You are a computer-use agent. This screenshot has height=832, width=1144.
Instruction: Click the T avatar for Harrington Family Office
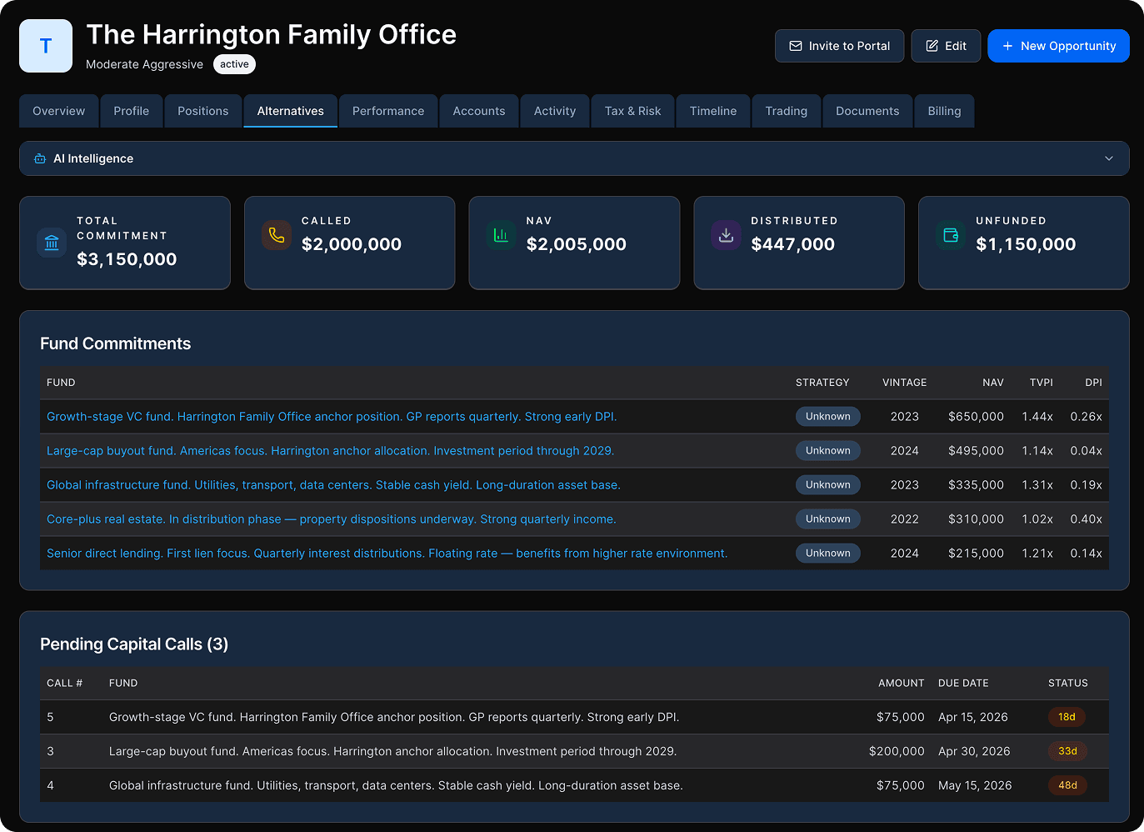pos(46,46)
